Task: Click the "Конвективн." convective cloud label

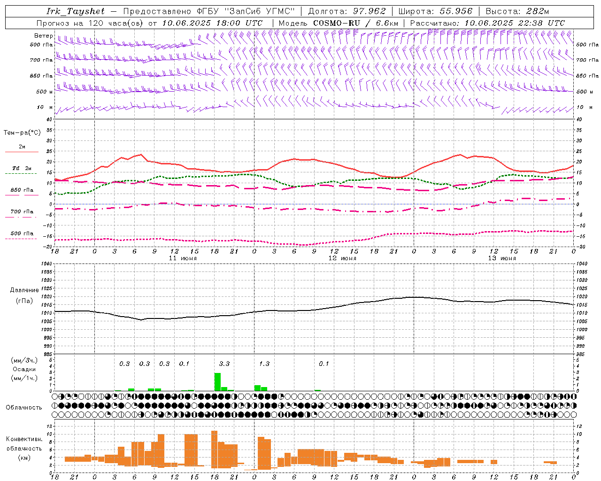Action: coord(24,439)
